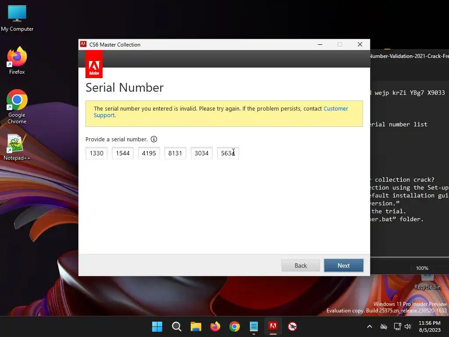449x337 pixels.
Task: Select the Firefox desktop shortcut
Action: 17,61
